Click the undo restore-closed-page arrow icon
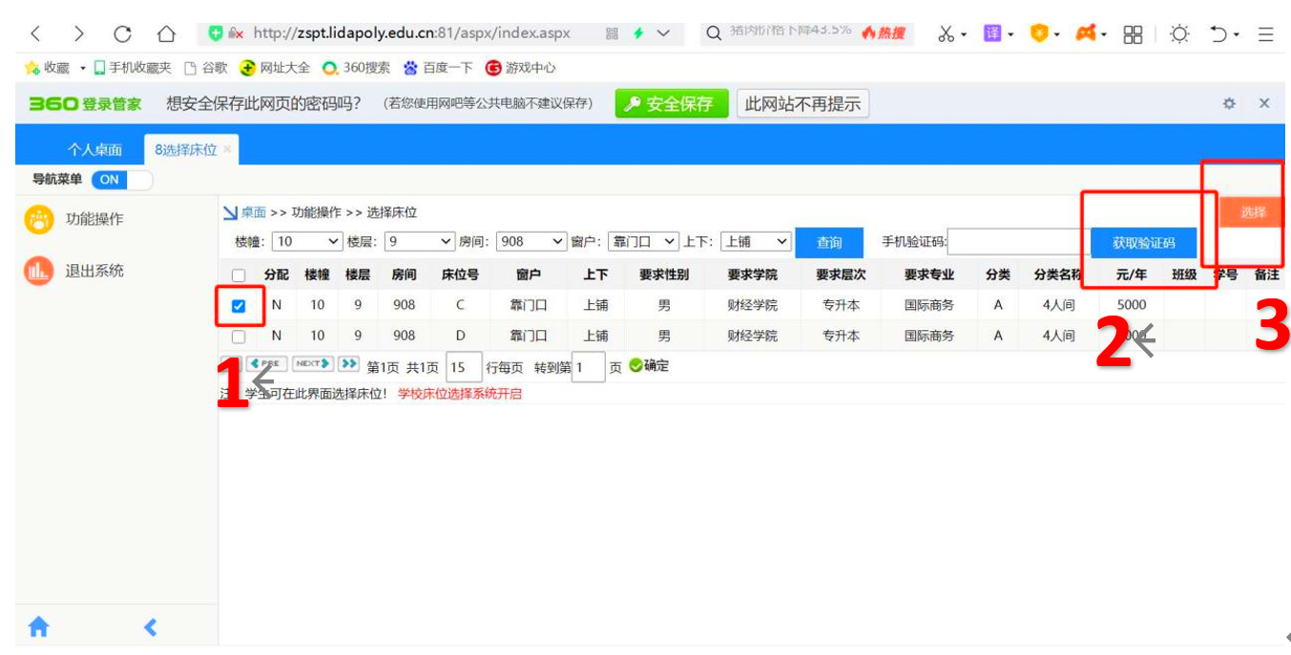 pyautogui.click(x=1218, y=34)
